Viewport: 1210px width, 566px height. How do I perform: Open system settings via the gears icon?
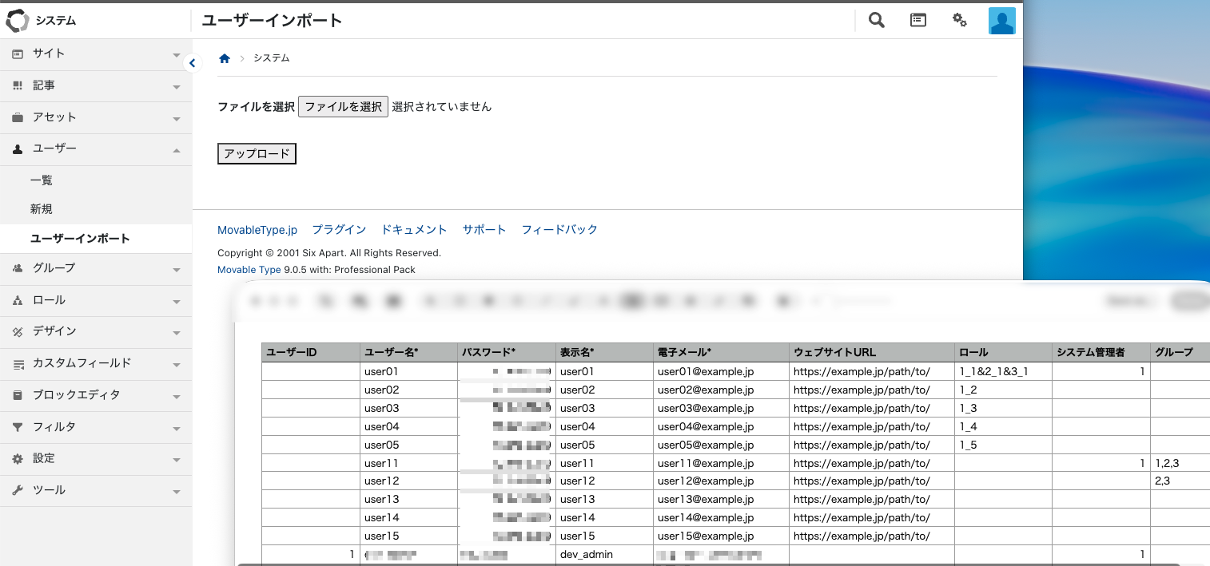tap(959, 20)
